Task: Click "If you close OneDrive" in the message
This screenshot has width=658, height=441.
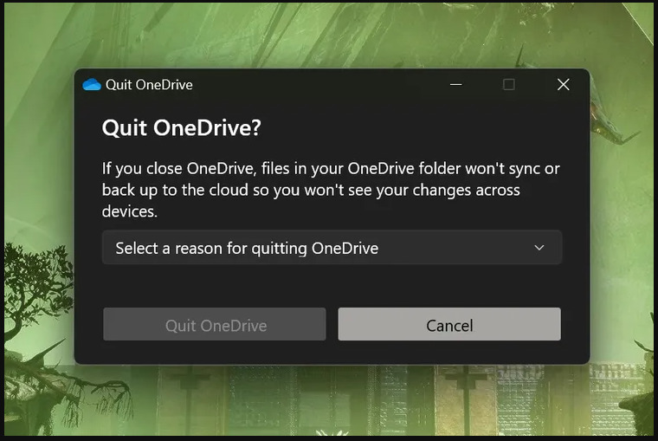Action: click(178, 169)
